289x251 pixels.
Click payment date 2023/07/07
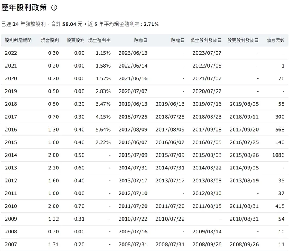(x=207, y=53)
